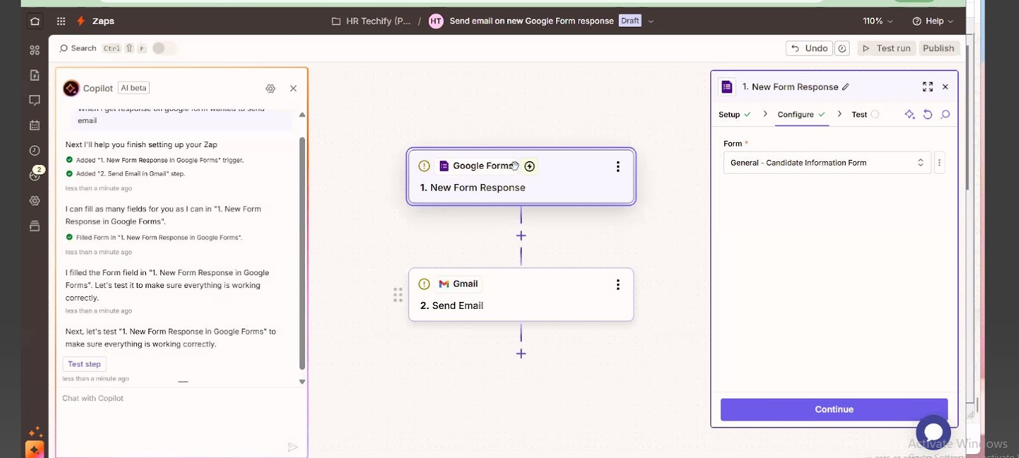Close the New Form Response panel
Viewport: 1019px width, 458px height.
click(x=946, y=87)
